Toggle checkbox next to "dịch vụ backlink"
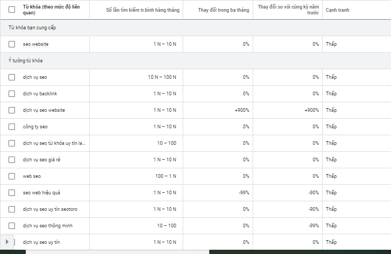This screenshot has height=254, width=391. [x=12, y=94]
